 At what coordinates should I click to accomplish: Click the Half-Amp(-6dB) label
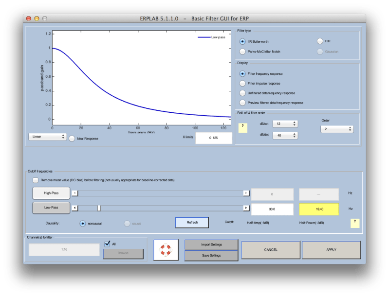(x=258, y=223)
